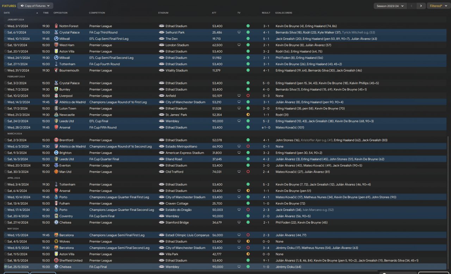The image size is (451, 274).
Task: Toggle row selector for Sat, 10/2/2024
Action: pyautogui.click(x=5, y=96)
